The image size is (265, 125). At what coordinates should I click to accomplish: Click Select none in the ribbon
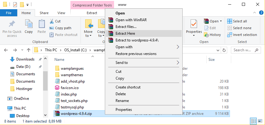coord(242,28)
